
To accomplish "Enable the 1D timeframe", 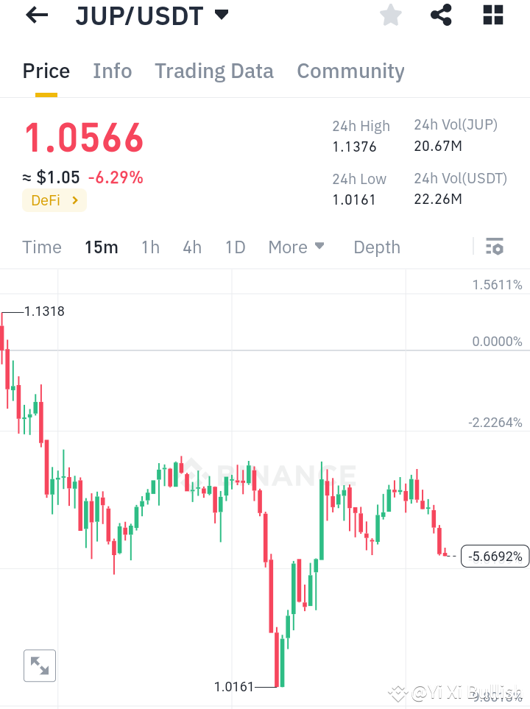I will click(x=235, y=247).
